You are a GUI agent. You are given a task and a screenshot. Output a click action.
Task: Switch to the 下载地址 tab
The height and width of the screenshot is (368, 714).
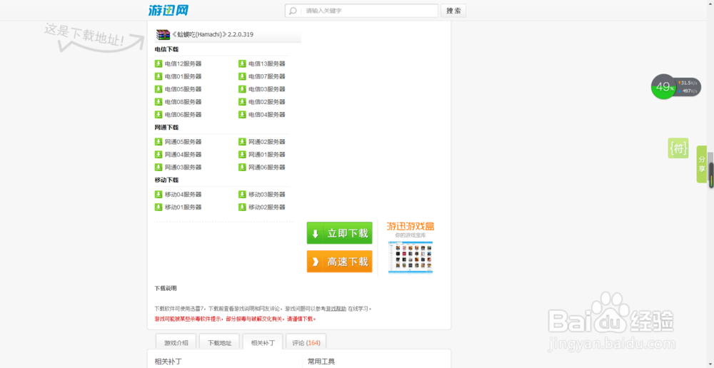[x=219, y=343]
